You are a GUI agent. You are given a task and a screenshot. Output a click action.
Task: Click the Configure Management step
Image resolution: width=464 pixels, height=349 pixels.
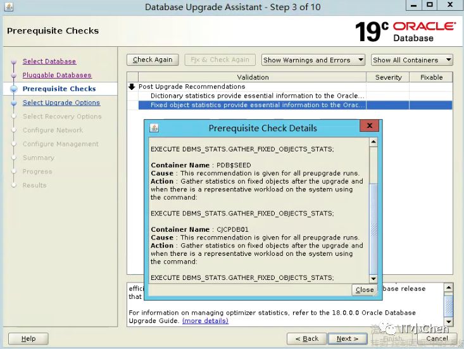pos(61,144)
